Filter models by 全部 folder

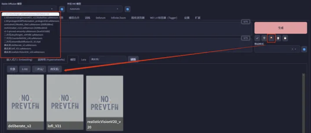pos(12,69)
